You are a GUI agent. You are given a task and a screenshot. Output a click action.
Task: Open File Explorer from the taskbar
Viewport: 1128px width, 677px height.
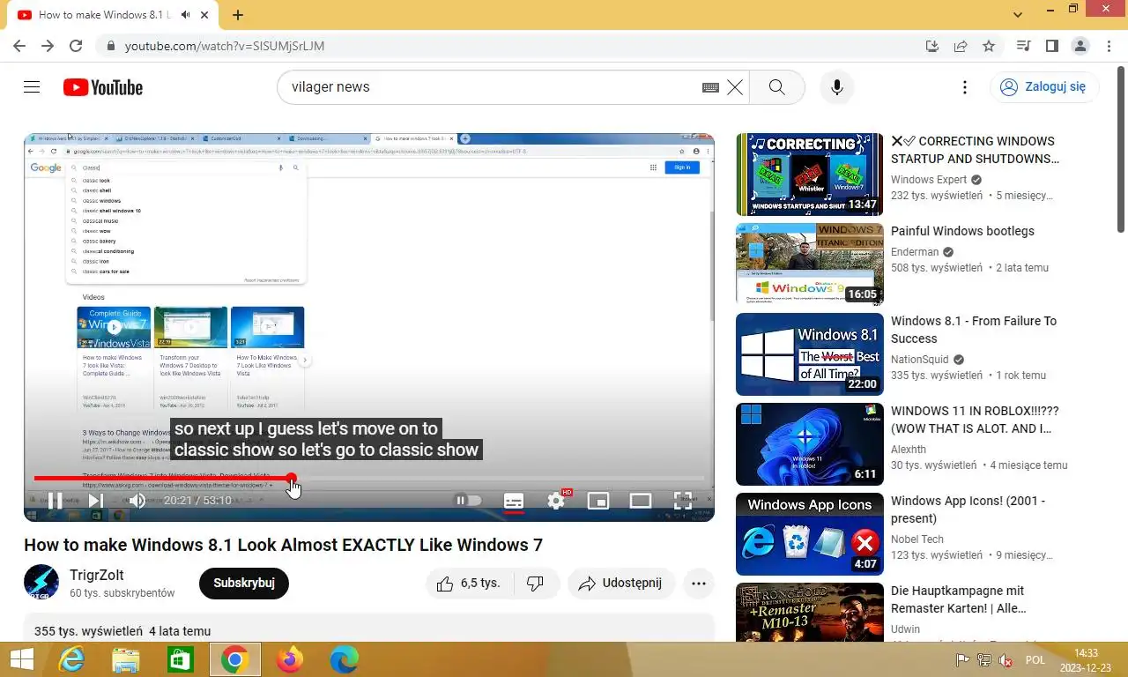tap(126, 659)
